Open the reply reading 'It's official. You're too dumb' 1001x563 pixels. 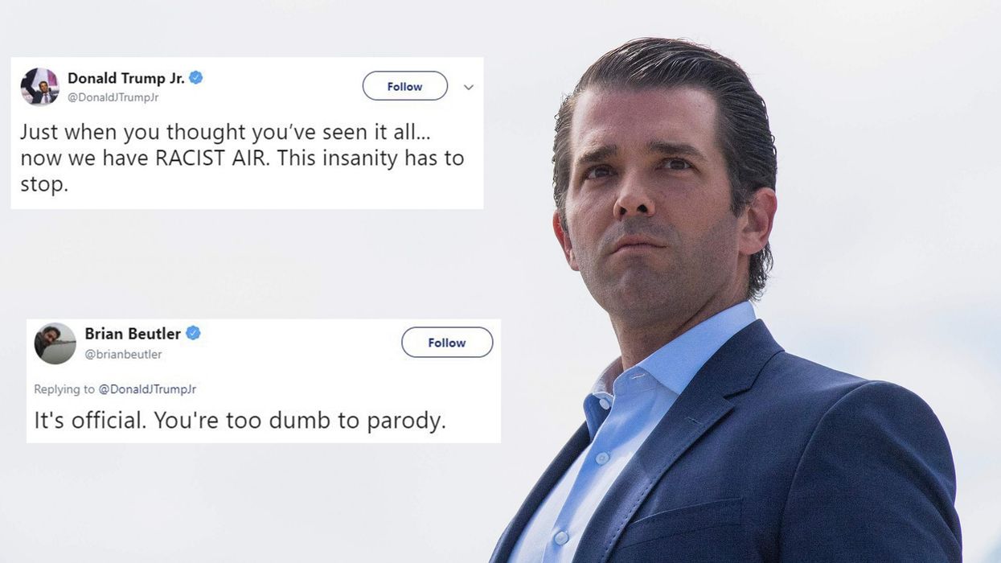[240, 421]
